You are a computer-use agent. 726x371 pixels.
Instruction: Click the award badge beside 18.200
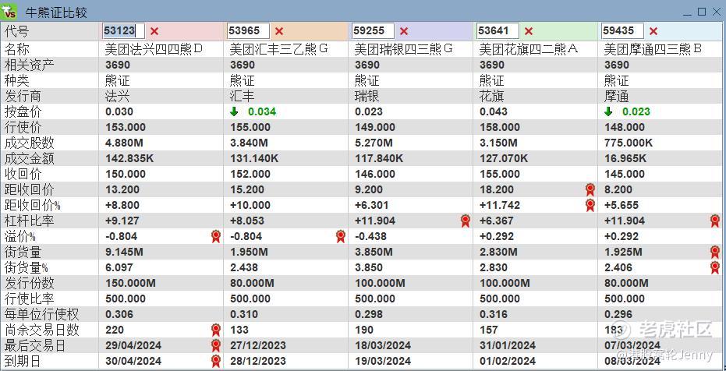click(590, 189)
